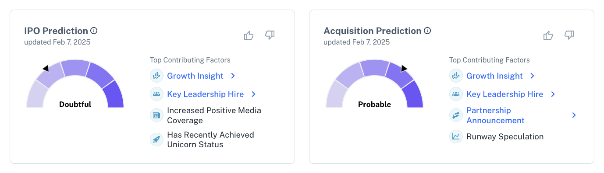Image resolution: width=604 pixels, height=173 pixels.
Task: Click the rocket icon for Unicorn Status
Action: coord(156,140)
